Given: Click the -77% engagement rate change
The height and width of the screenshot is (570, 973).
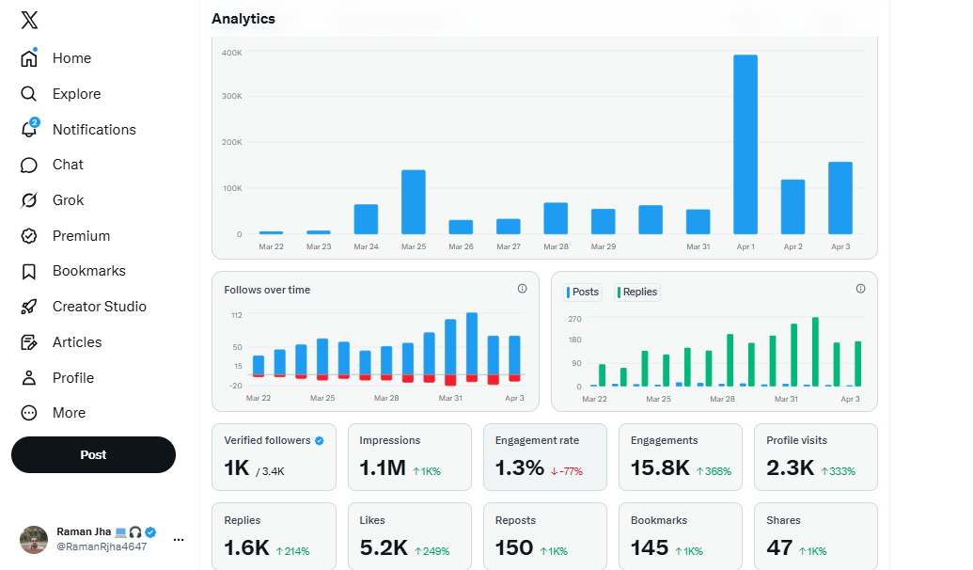Looking at the screenshot, I should click(567, 471).
